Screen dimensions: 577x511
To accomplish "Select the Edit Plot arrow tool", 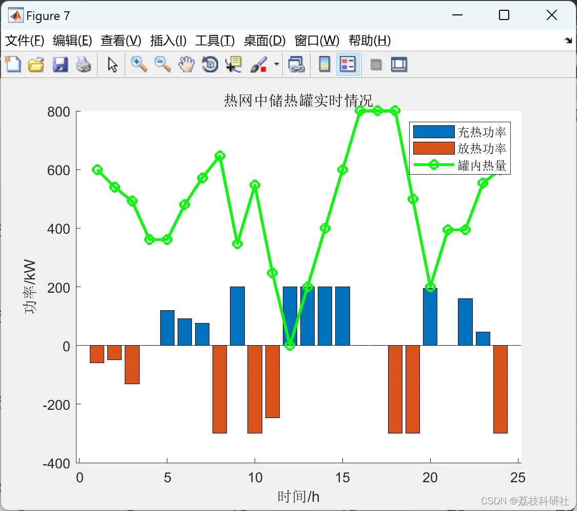I will [x=112, y=64].
